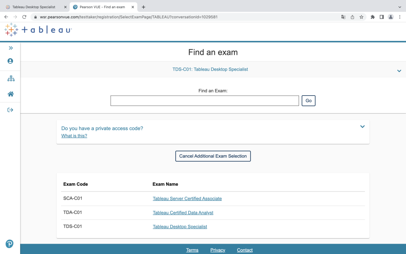Open the Chrome profile avatar
Screen dimensions: 406x254
pyautogui.click(x=391, y=17)
